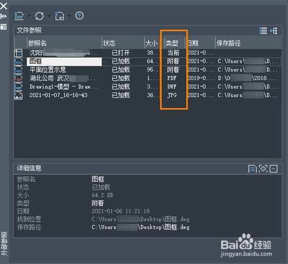Show Details view in 详细信息 panel
This screenshot has height=264, width=288.
[252, 169]
